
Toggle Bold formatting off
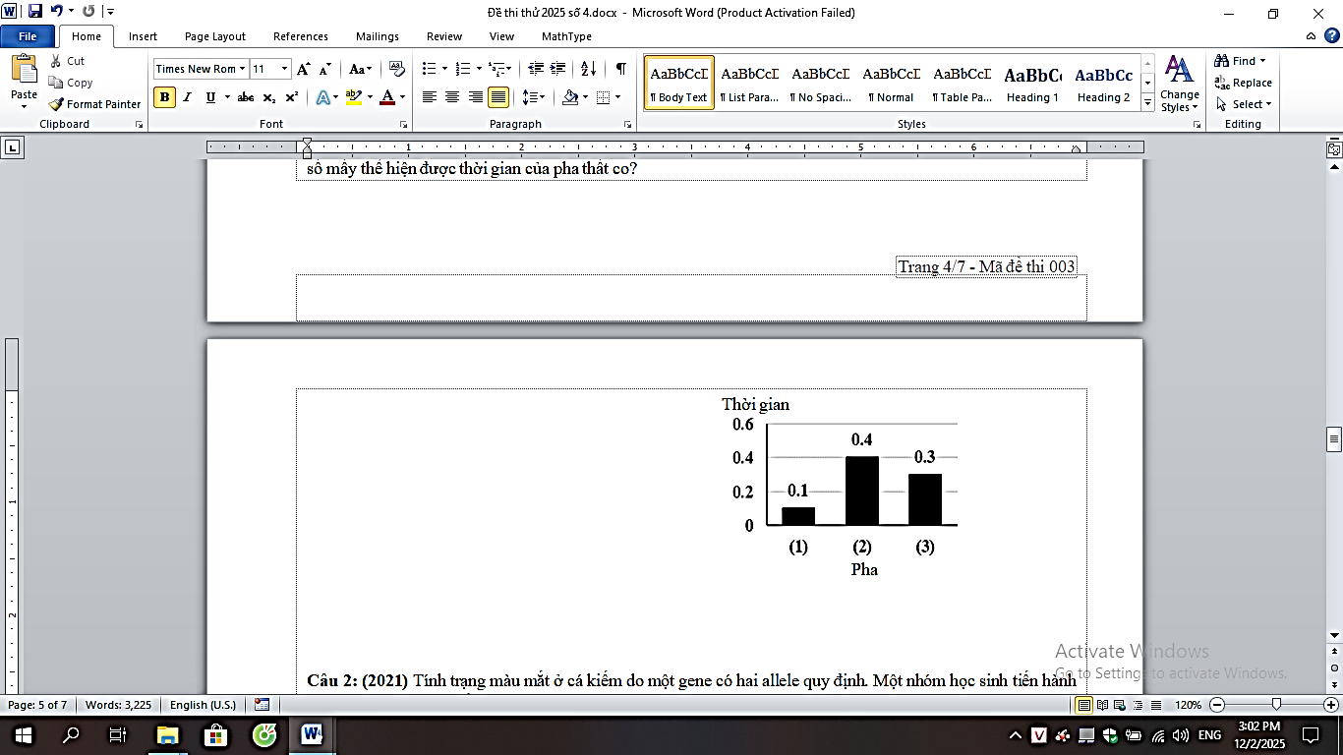pos(164,97)
